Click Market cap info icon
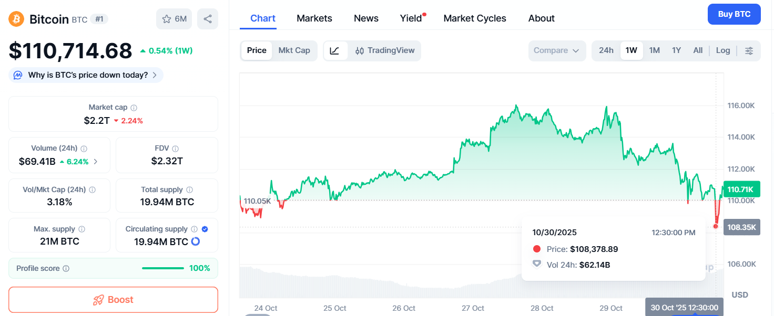This screenshot has width=774, height=316. point(134,108)
